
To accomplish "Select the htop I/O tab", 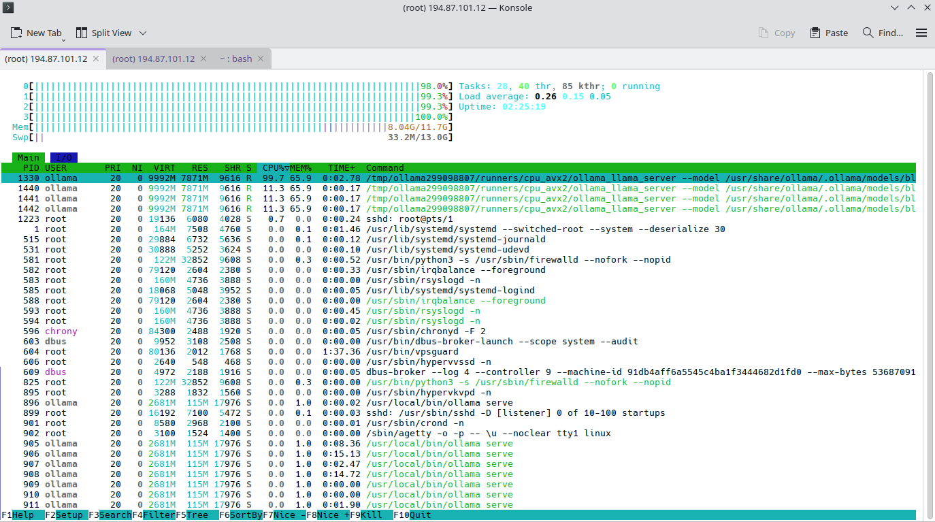I will [64, 157].
